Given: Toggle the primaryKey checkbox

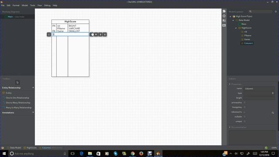Looking at the screenshot, I should click(x=245, y=102).
